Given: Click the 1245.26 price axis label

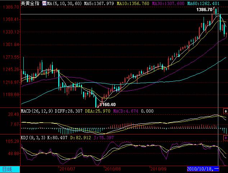Looking at the screenshot, I should [x=11, y=69].
